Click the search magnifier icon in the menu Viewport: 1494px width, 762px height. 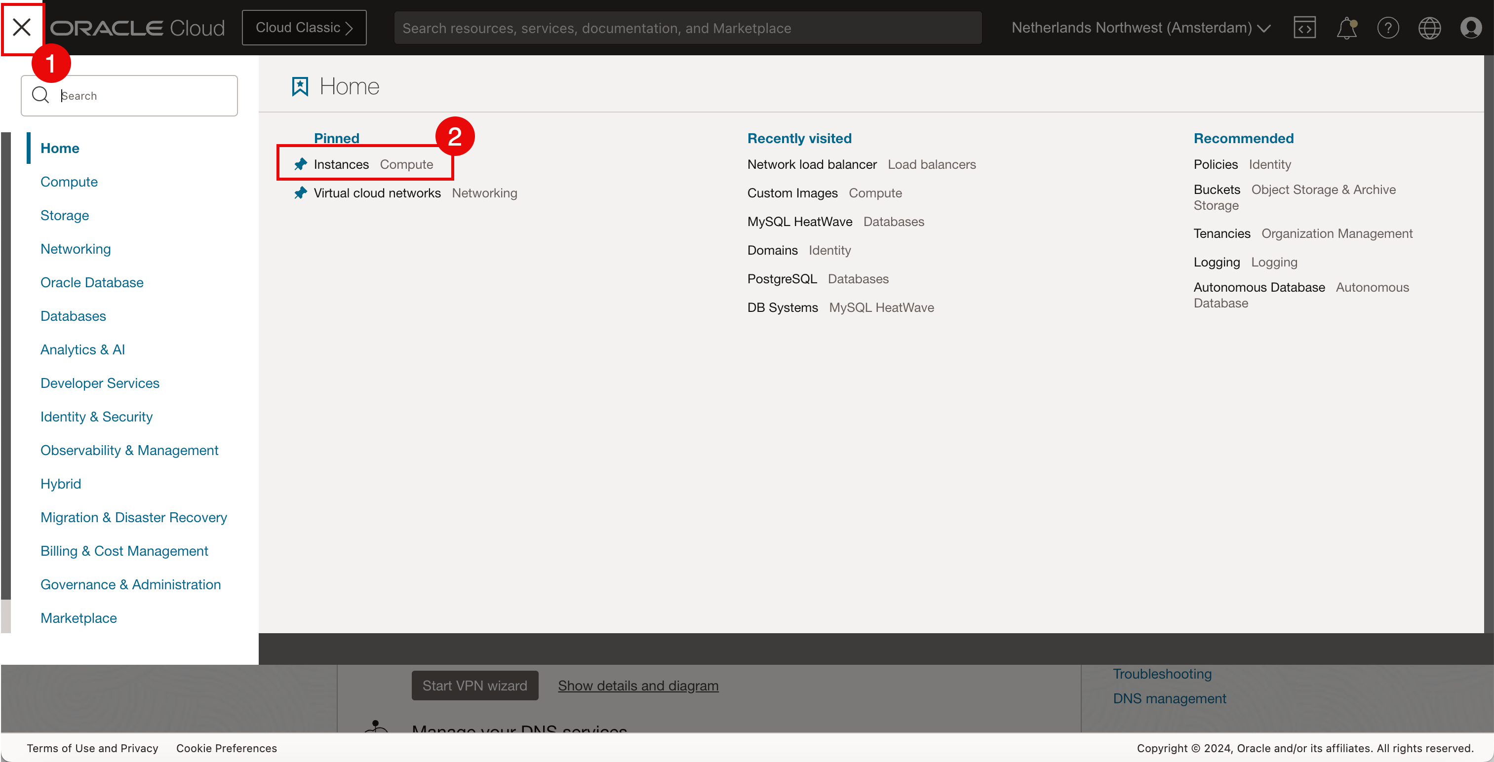tap(40, 95)
